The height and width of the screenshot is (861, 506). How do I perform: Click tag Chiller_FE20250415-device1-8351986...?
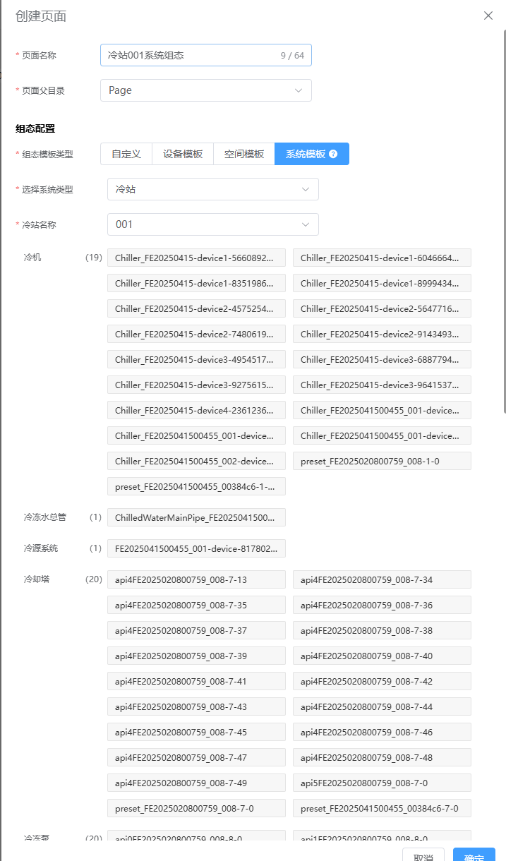197,283
